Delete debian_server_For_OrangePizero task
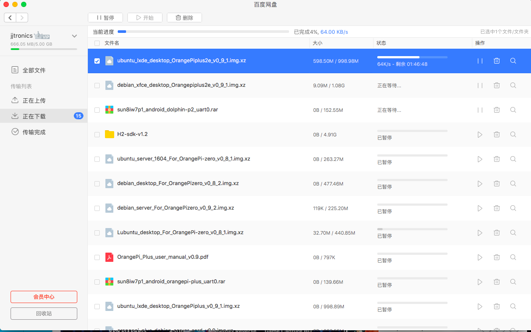 [x=497, y=208]
